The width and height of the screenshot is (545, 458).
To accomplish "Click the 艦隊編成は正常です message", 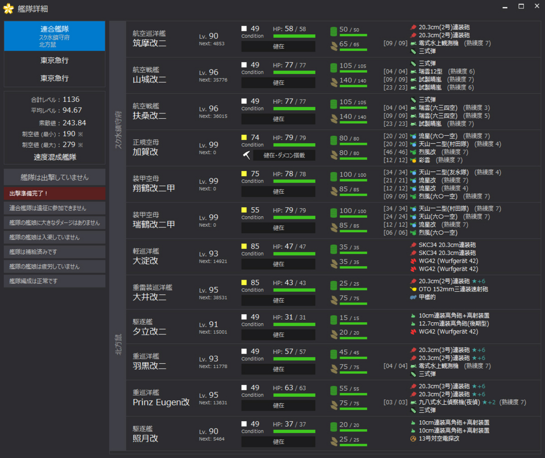I will (x=55, y=281).
